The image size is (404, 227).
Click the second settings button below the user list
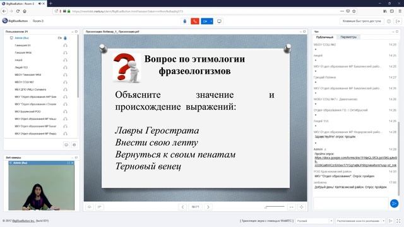(74, 144)
